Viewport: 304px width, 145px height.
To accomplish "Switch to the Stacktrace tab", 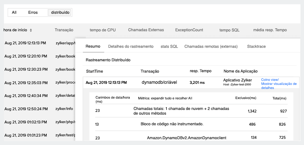I will point(256,46).
